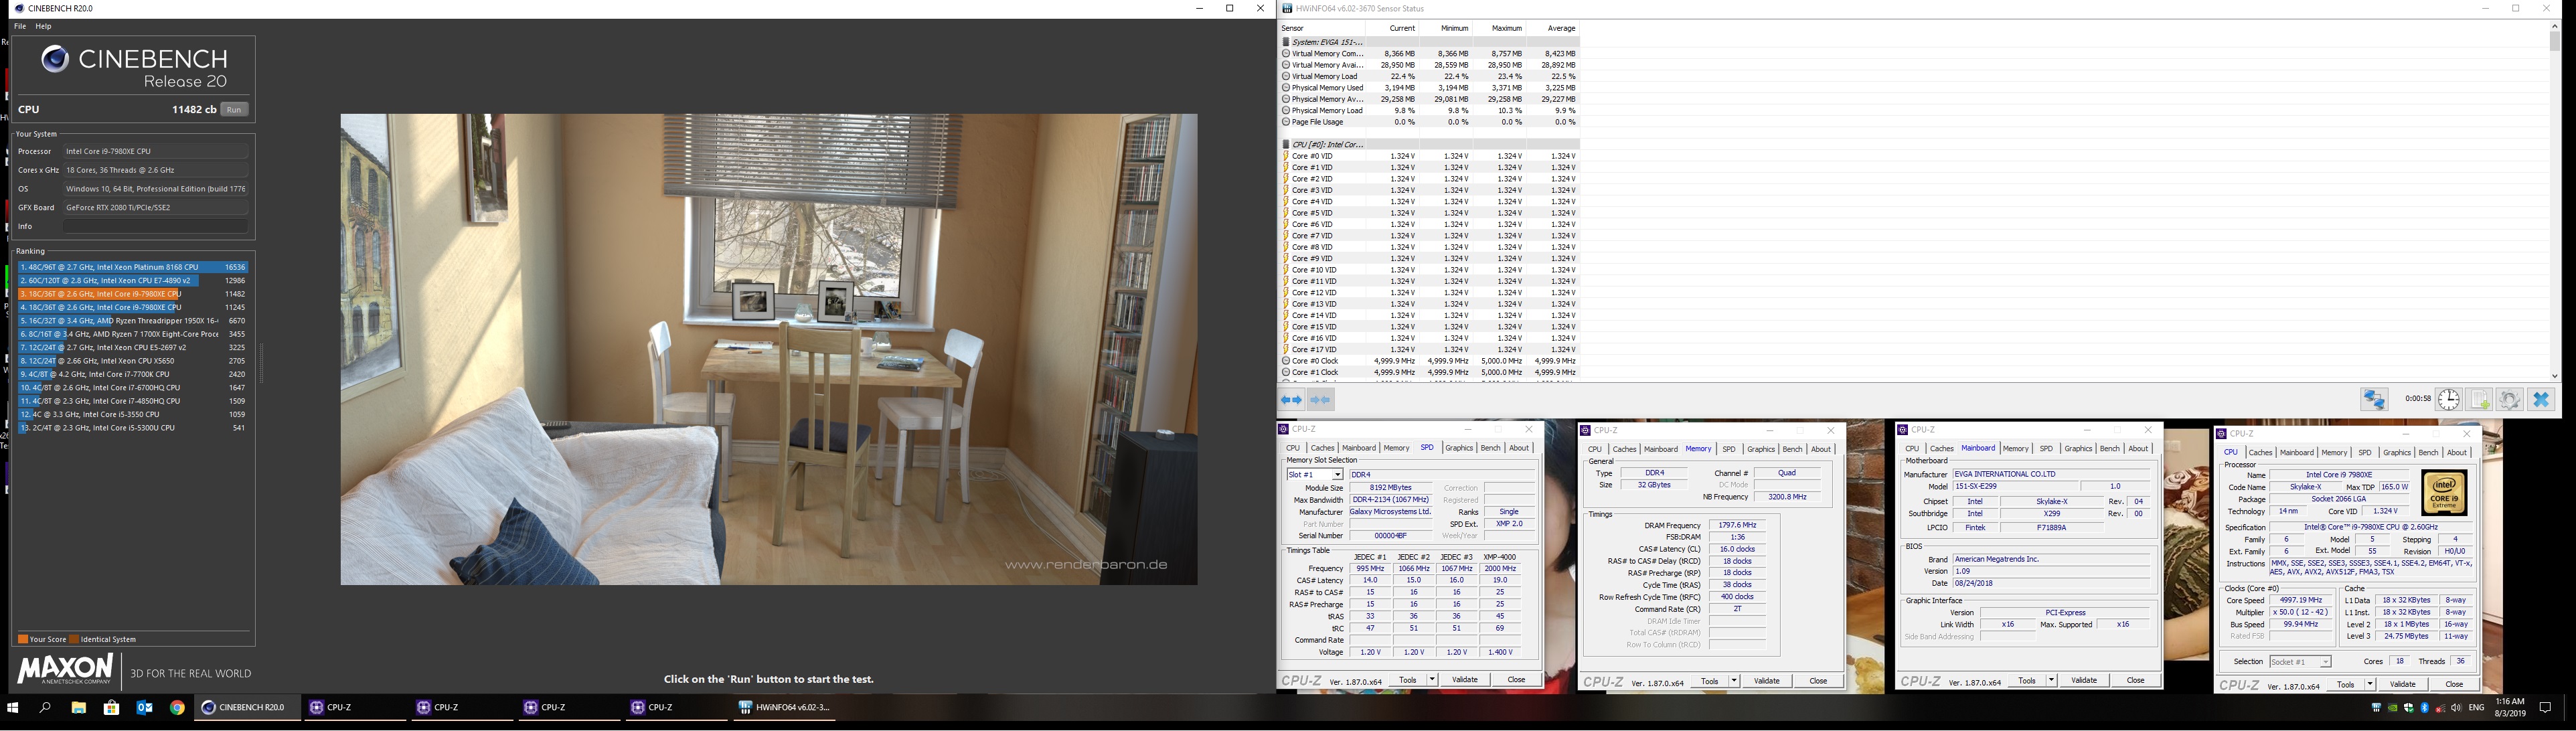The width and height of the screenshot is (2576, 731).
Task: Click HWiNFO sensor list vertical scrollbar thumb
Action: click(2555, 41)
